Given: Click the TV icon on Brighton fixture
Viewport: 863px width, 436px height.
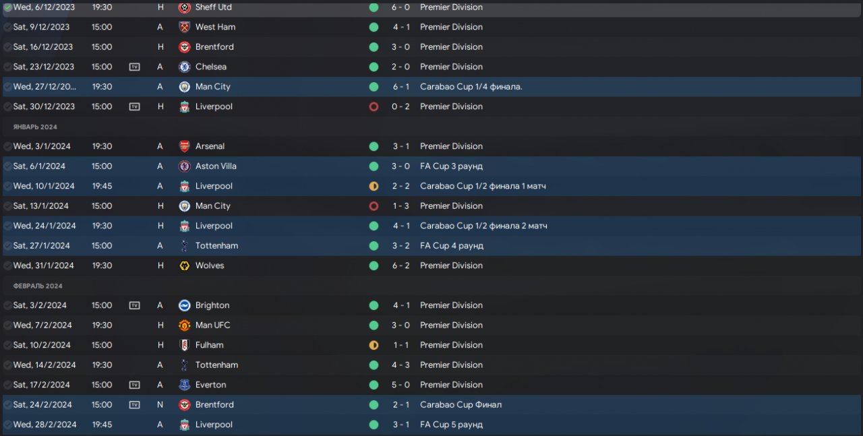Looking at the screenshot, I should click(x=134, y=305).
